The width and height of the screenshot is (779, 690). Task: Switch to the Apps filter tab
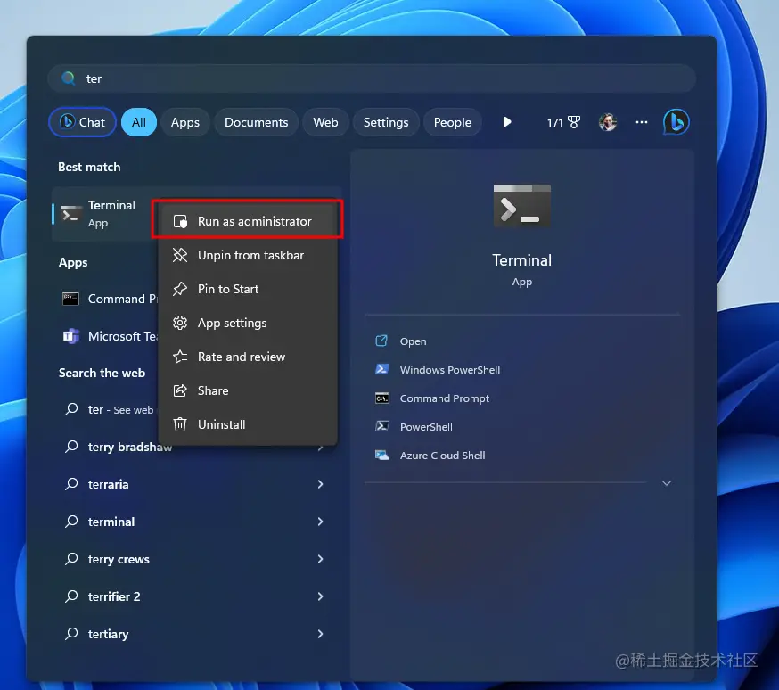coord(184,122)
